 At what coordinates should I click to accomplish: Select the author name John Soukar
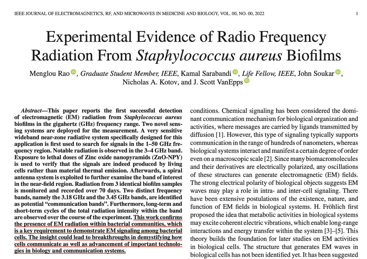tap(316, 73)
